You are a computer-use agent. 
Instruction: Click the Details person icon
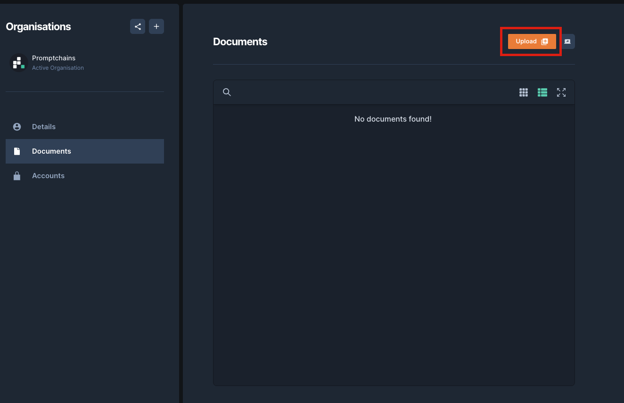pyautogui.click(x=17, y=126)
